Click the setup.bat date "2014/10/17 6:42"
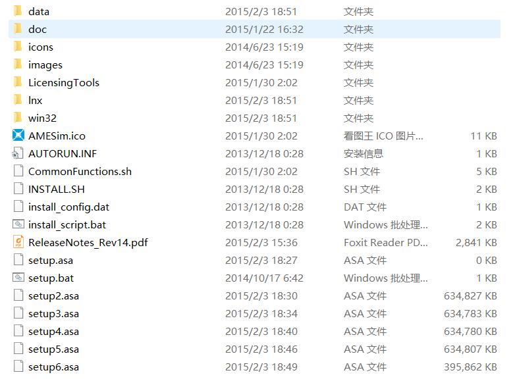The image size is (511, 383). [264, 278]
